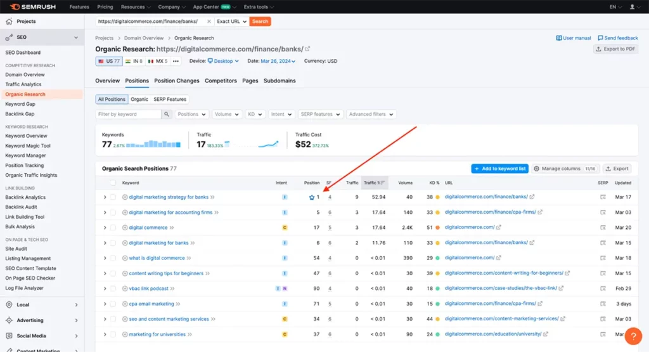The width and height of the screenshot is (649, 352).
Task: Click the Export button above the table
Action: 617,169
